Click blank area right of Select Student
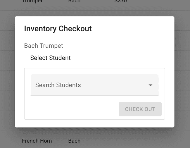The image size is (190, 148). point(117,58)
